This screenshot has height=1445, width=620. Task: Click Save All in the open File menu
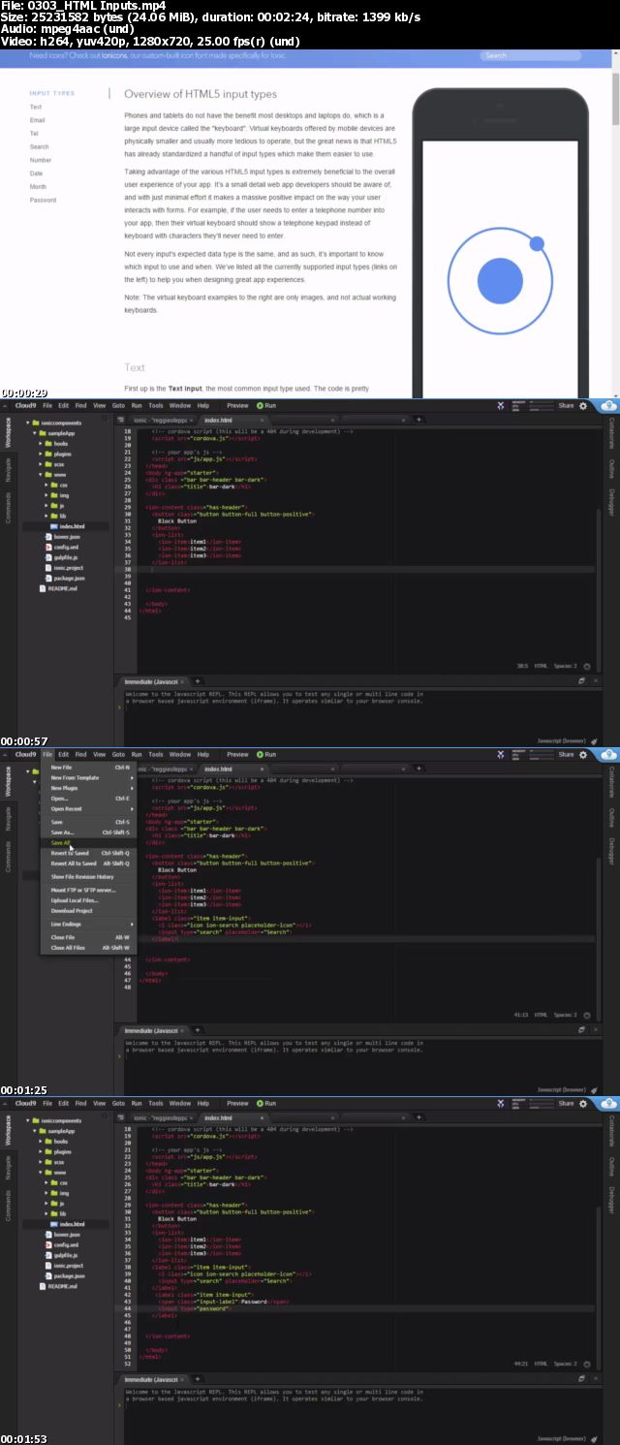click(60, 842)
